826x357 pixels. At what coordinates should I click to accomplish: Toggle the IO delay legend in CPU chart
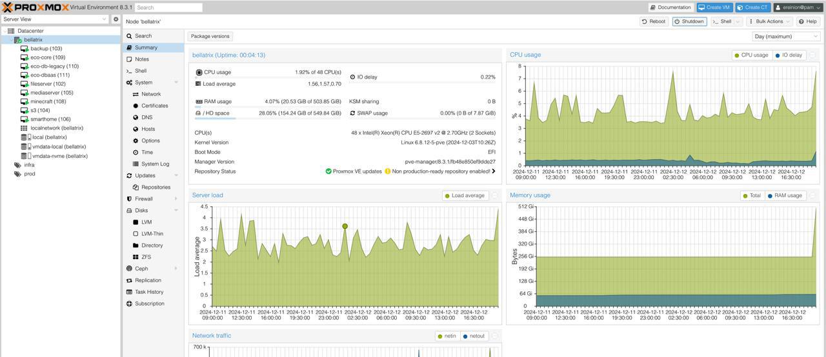click(788, 55)
